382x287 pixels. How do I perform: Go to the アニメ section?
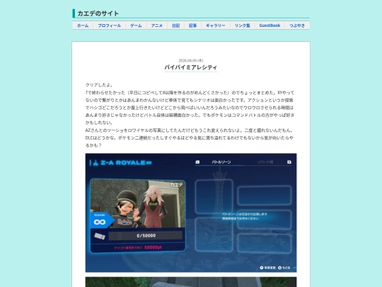(x=156, y=26)
